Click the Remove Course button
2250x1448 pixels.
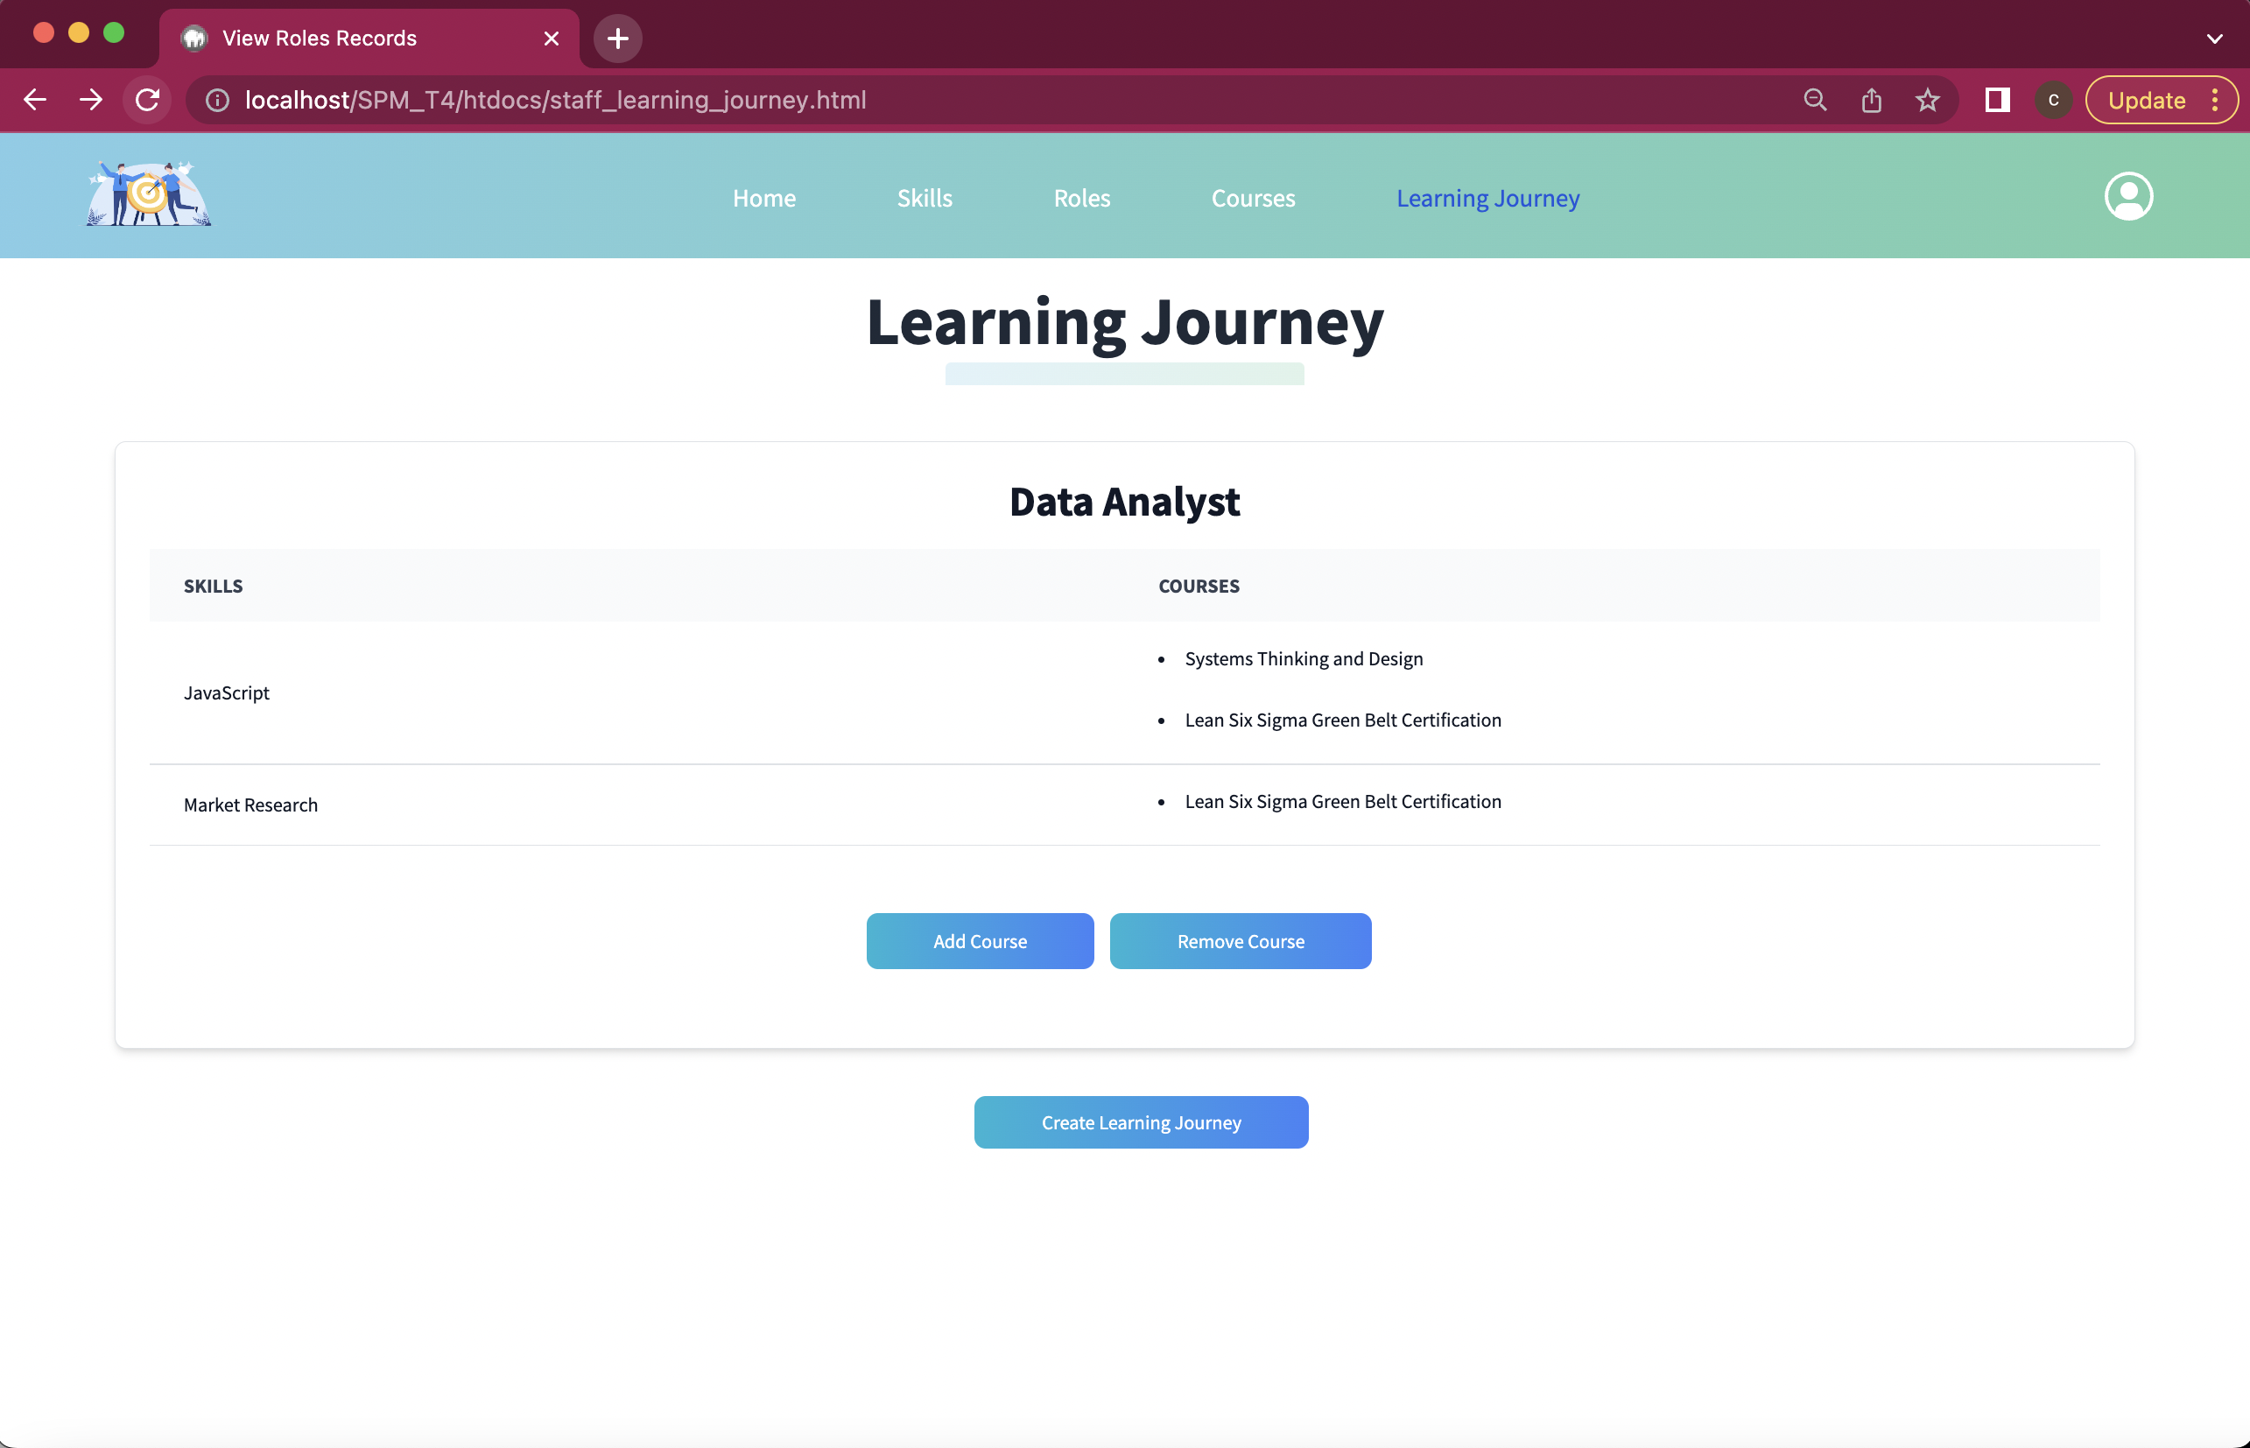(x=1241, y=940)
